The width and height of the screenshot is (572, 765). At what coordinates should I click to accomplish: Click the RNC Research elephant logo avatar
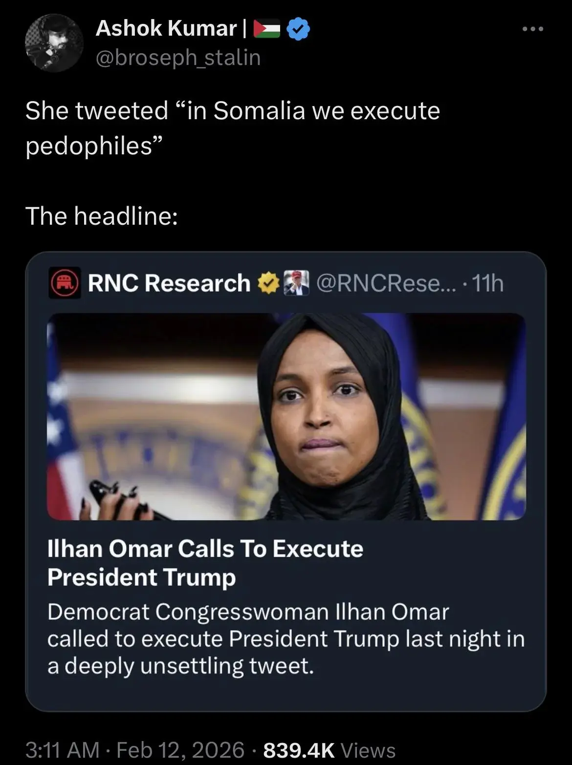tap(65, 283)
